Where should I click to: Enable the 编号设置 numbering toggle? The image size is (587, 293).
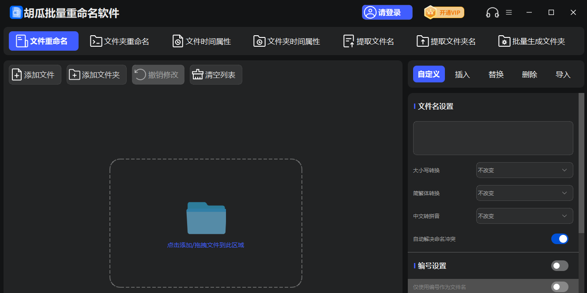[x=560, y=266]
